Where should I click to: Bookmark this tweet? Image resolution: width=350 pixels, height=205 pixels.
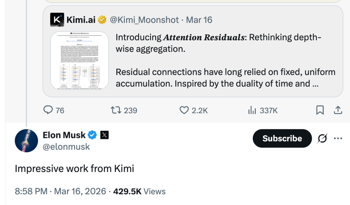(x=320, y=110)
